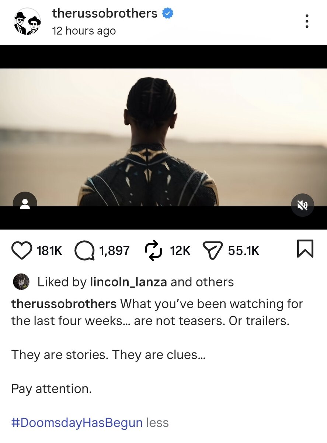Save post with bookmark icon
The width and height of the screenshot is (327, 443).
pyautogui.click(x=305, y=248)
